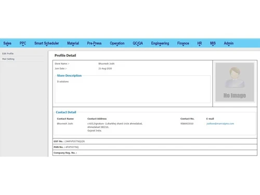Open the Operation menu
Image resolution: width=260 pixels, height=195 pixels.
click(x=117, y=43)
